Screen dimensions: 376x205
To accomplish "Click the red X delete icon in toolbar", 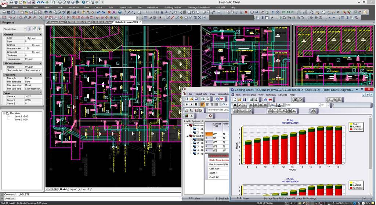I will (109, 12).
